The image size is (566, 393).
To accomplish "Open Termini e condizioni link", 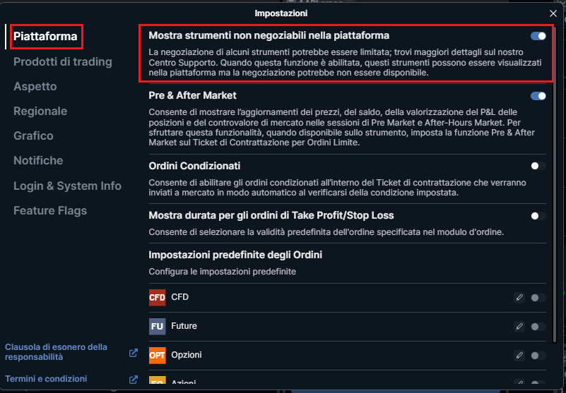I will (x=46, y=379).
